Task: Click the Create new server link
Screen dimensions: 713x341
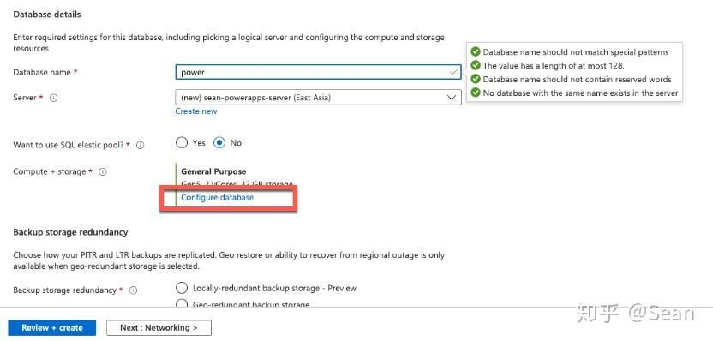Action: point(196,111)
